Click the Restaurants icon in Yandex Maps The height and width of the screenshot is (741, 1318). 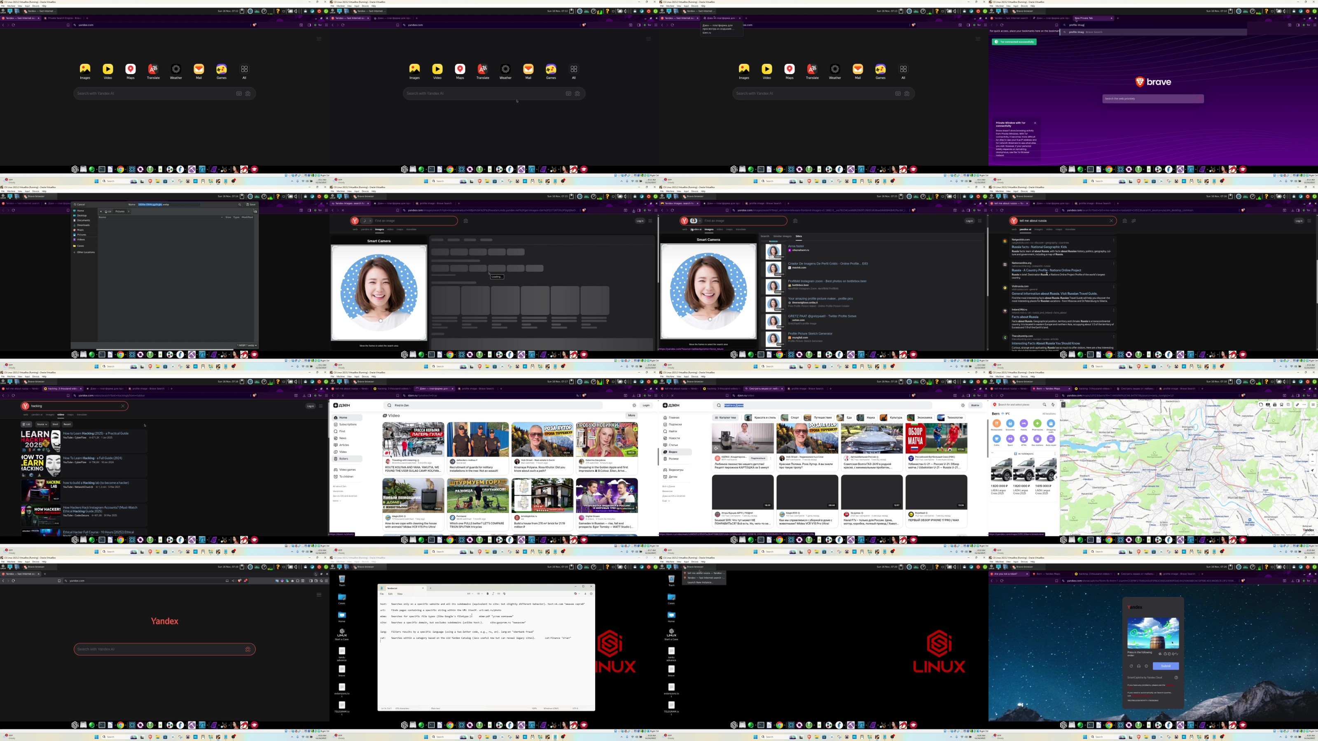pyautogui.click(x=996, y=424)
